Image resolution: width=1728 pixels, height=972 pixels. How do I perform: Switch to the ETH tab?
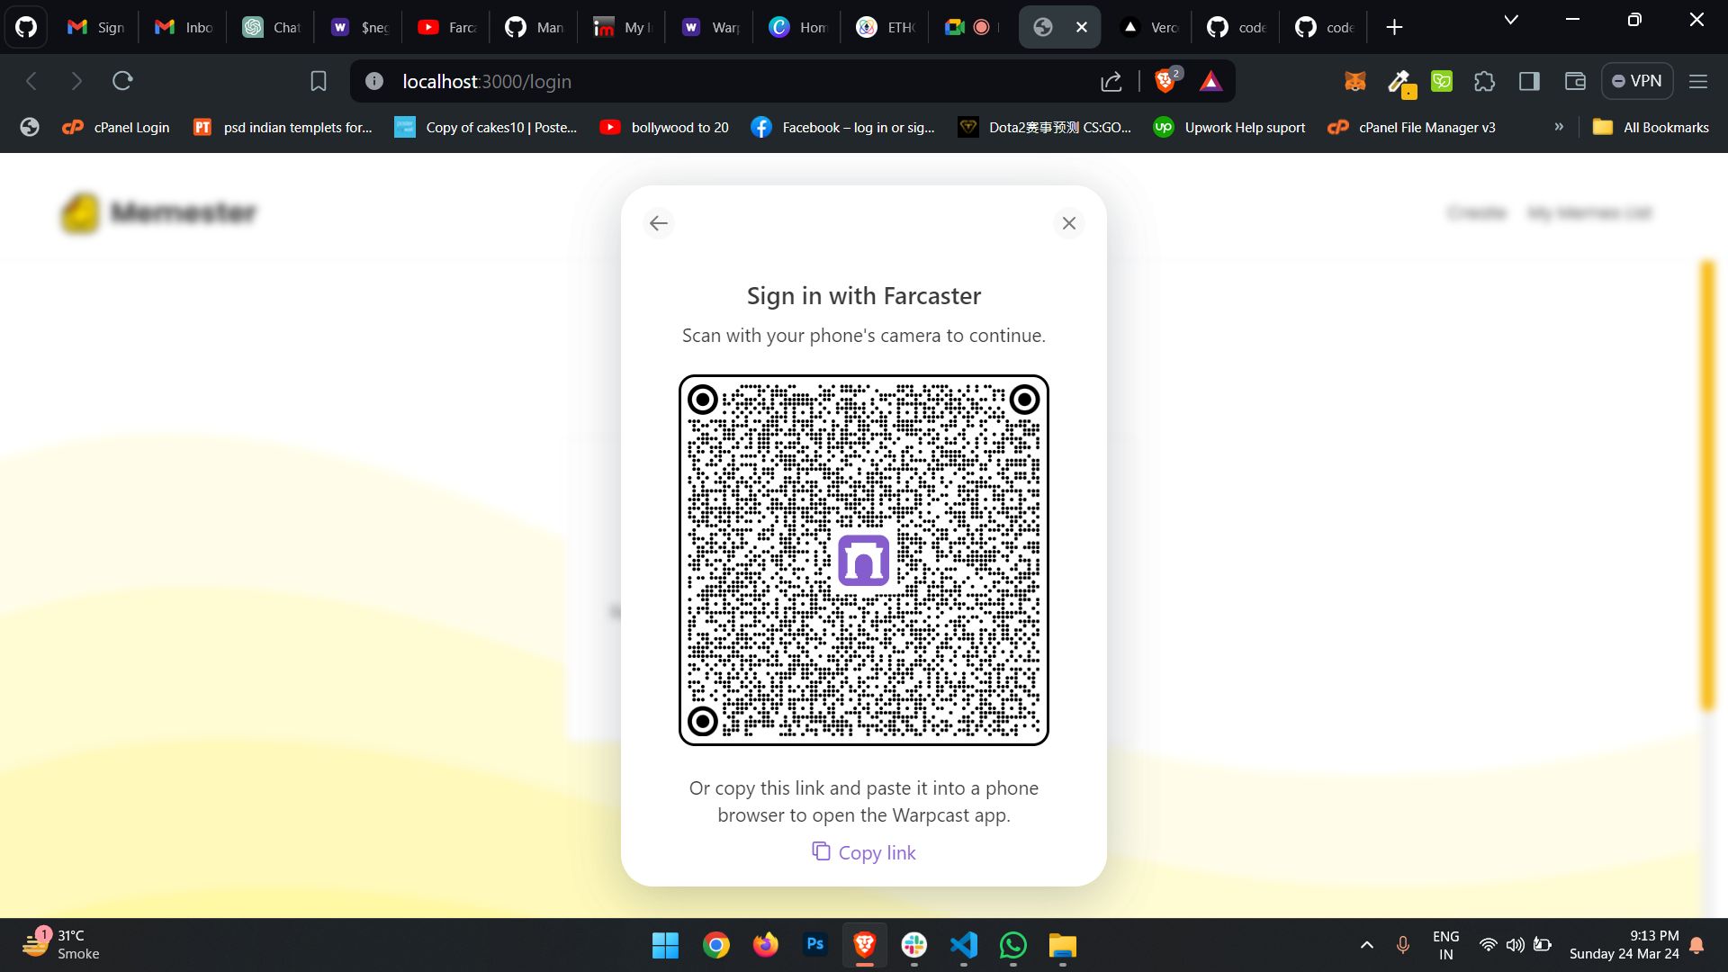[x=885, y=27]
